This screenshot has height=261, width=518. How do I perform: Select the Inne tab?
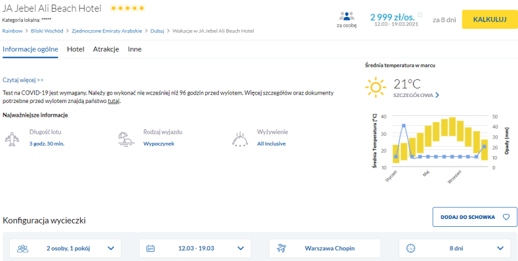[135, 50]
